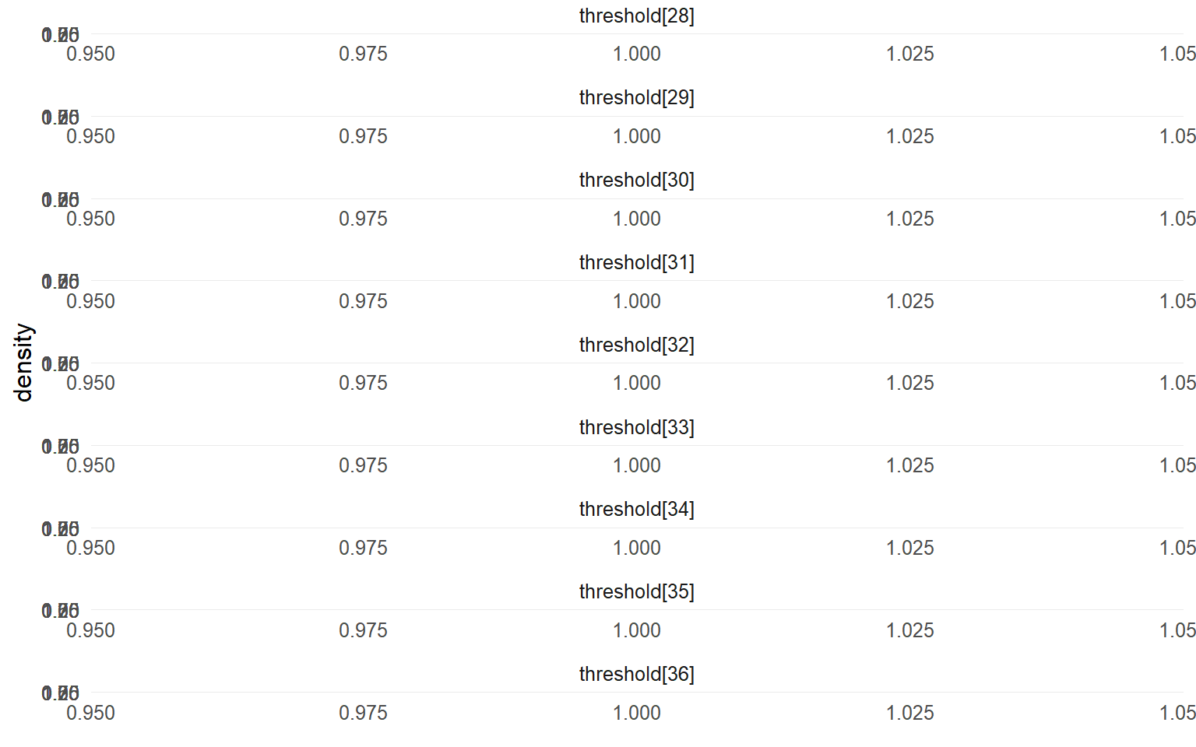Click the 0.950 tick under threshold[31]
Image resolution: width=1196 pixels, height=747 pixels.
(90, 302)
